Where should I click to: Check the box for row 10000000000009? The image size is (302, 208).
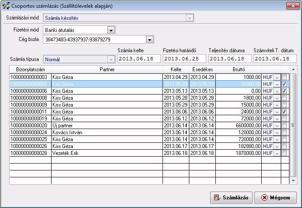pos(284,105)
